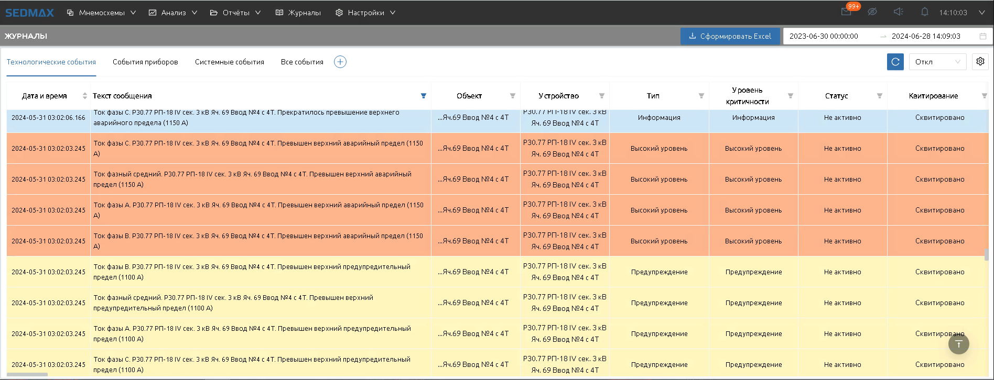994x380 pixels.
Task: Switch to the Системные события tab
Action: [x=229, y=62]
